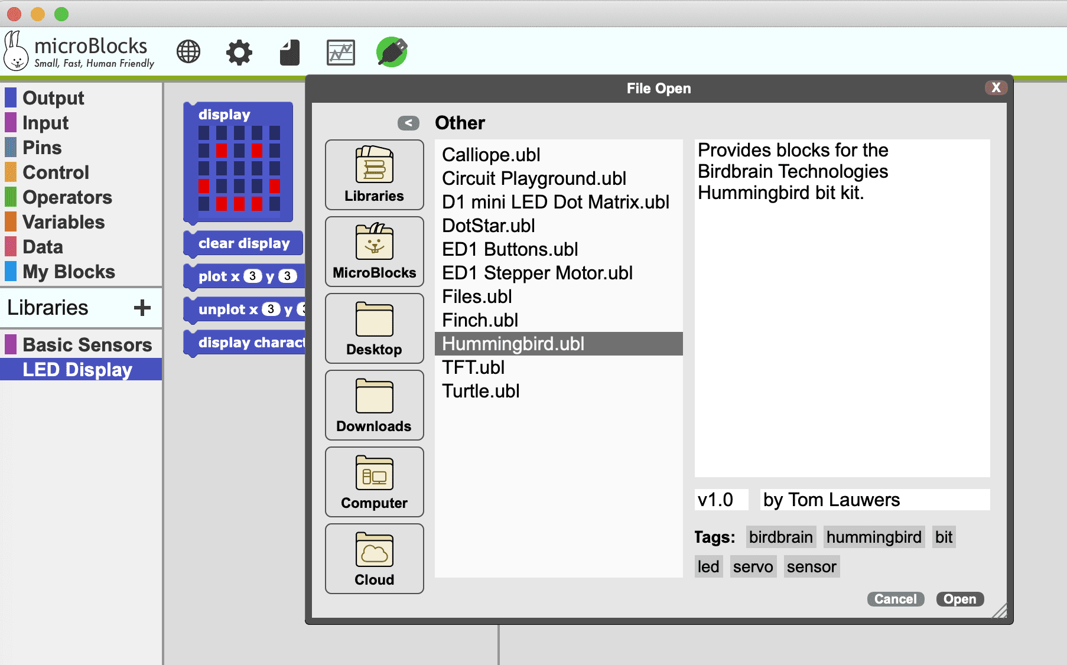1067x665 pixels.
Task: Select Circuit Playground.ubl in the list
Action: click(533, 178)
